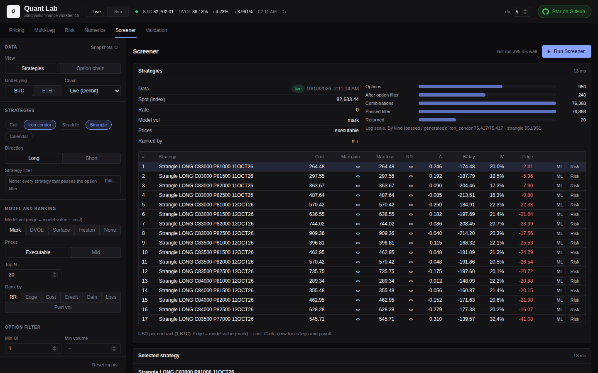Click the green live status dot

pos(137,12)
